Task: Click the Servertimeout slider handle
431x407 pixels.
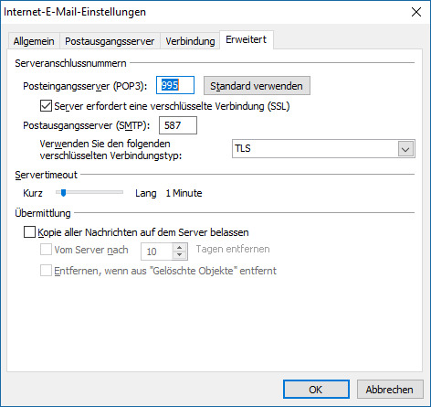Action: tap(63, 192)
